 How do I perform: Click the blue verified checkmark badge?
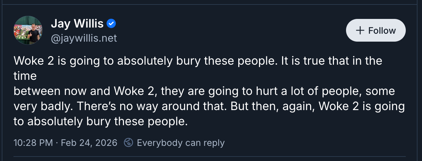click(111, 24)
